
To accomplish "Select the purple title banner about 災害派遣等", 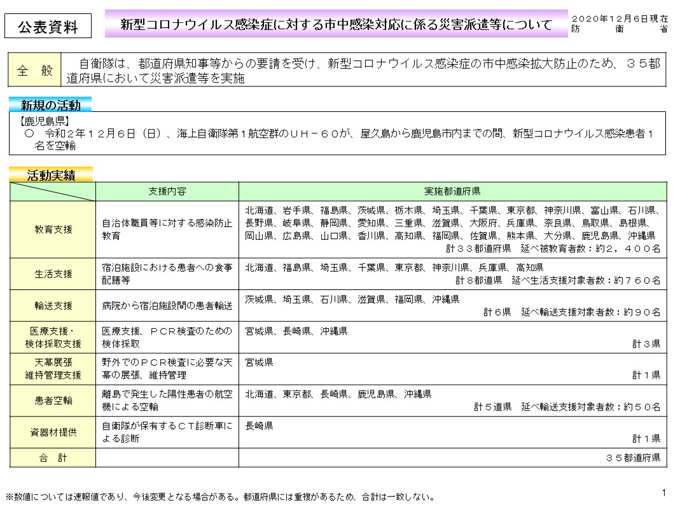I will click(x=336, y=24).
